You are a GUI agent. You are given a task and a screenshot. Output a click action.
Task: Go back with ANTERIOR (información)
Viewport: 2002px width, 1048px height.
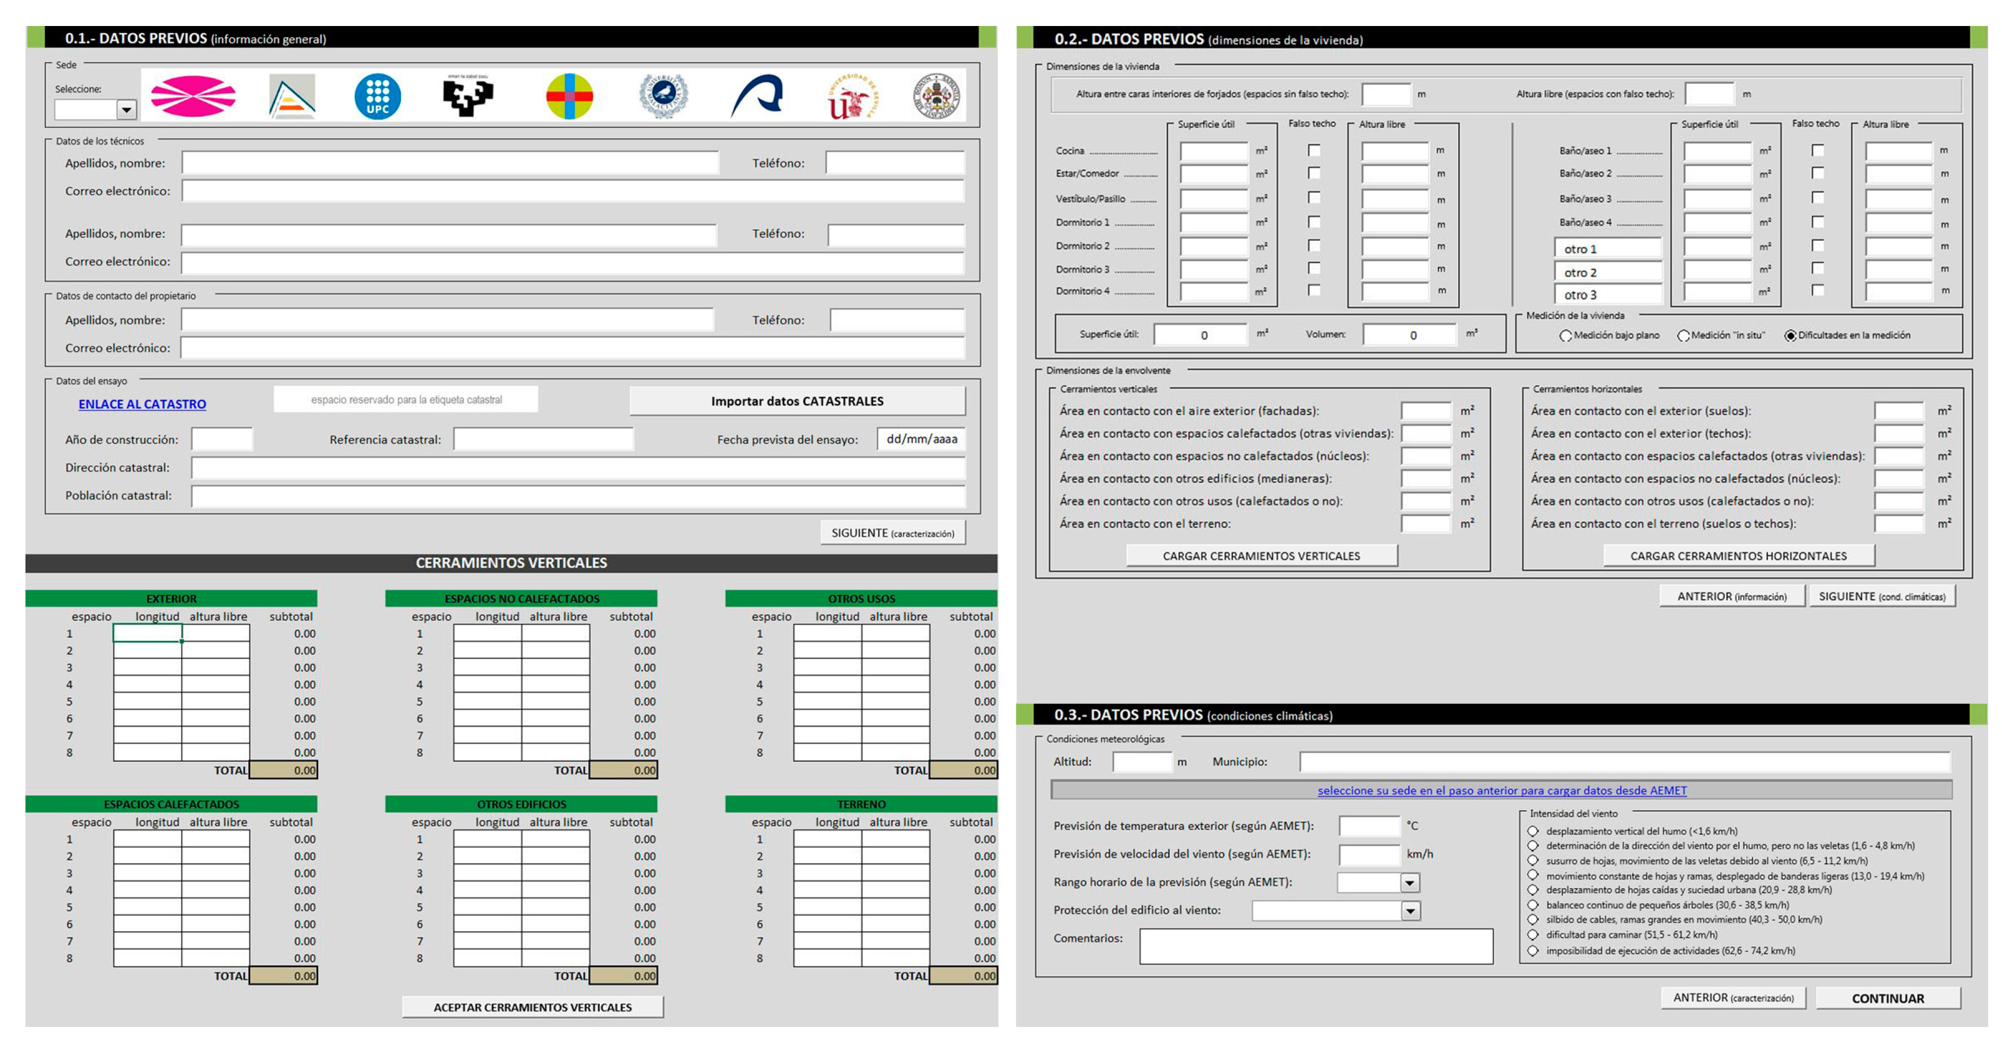click(x=1731, y=596)
